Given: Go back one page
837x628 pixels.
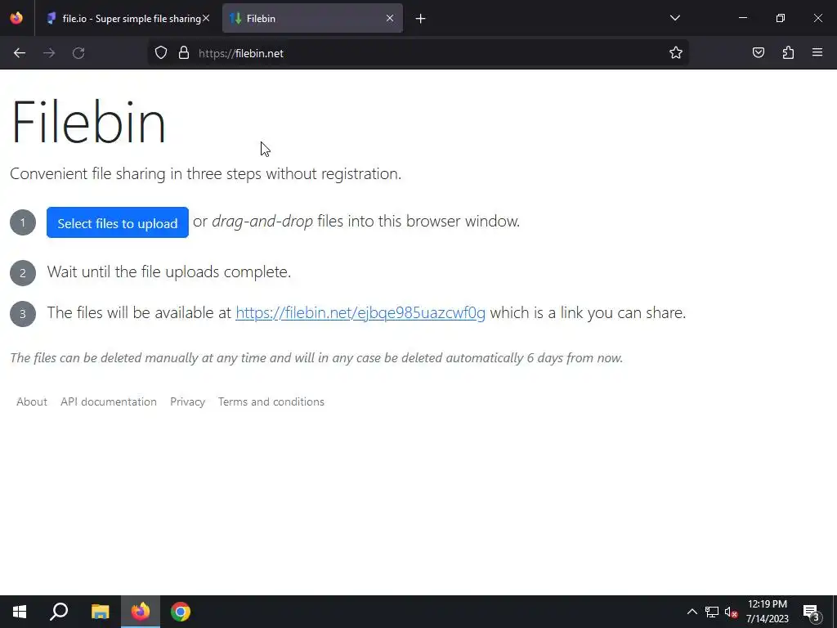Looking at the screenshot, I should (x=20, y=53).
